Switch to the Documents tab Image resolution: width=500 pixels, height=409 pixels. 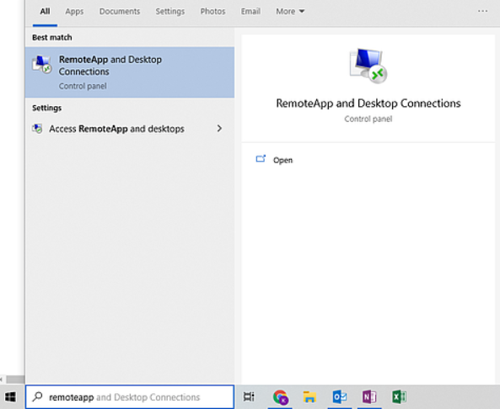pyautogui.click(x=120, y=12)
